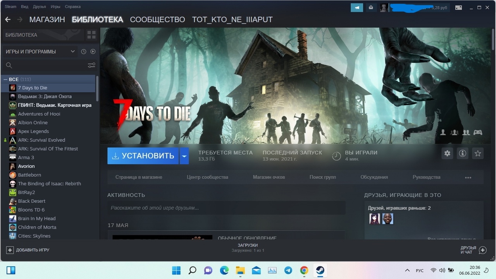This screenshot has height=279, width=496.
Task: Click the game list scrollbar
Action: pyautogui.click(x=97, y=88)
